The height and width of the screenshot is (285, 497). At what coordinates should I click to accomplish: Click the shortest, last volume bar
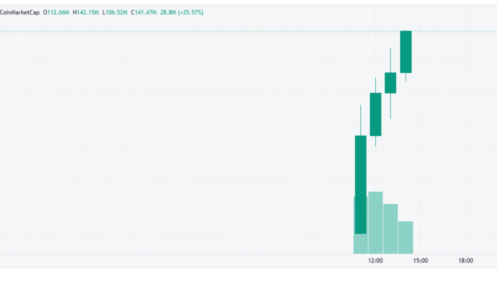coord(406,237)
